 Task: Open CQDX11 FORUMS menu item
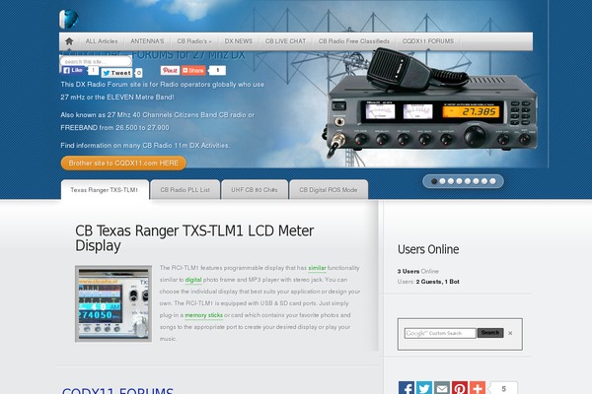point(428,41)
